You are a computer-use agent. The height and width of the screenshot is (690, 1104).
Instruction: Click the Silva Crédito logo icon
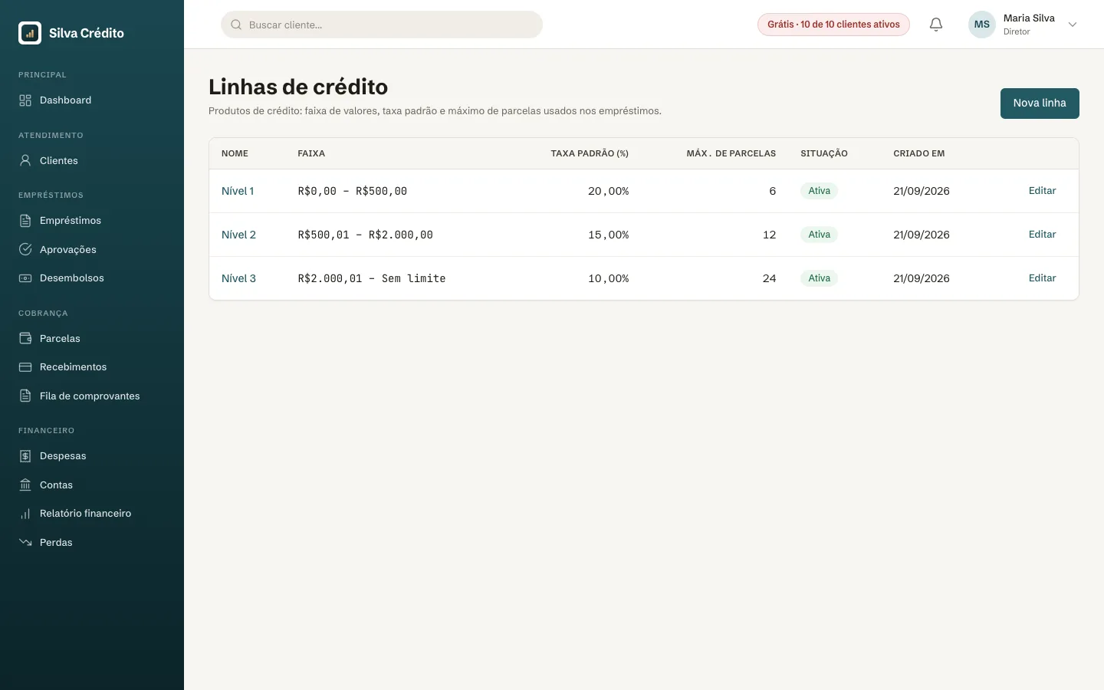click(x=30, y=33)
